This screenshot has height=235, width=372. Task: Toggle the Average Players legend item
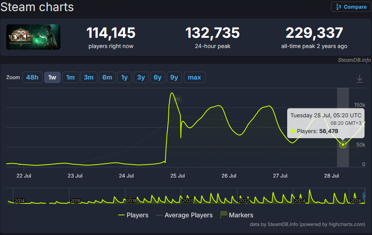185,215
